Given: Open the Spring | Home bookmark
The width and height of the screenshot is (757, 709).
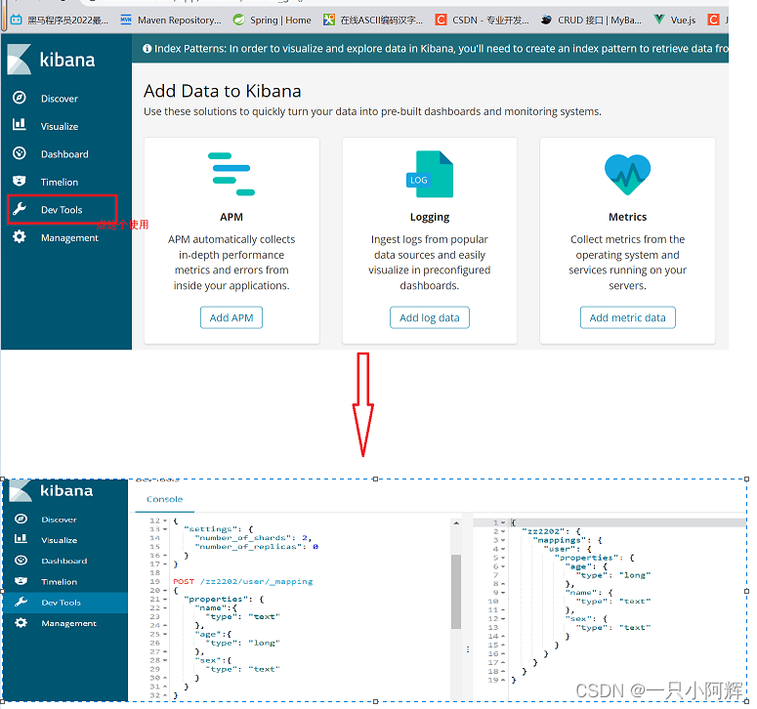Looking at the screenshot, I should point(272,20).
